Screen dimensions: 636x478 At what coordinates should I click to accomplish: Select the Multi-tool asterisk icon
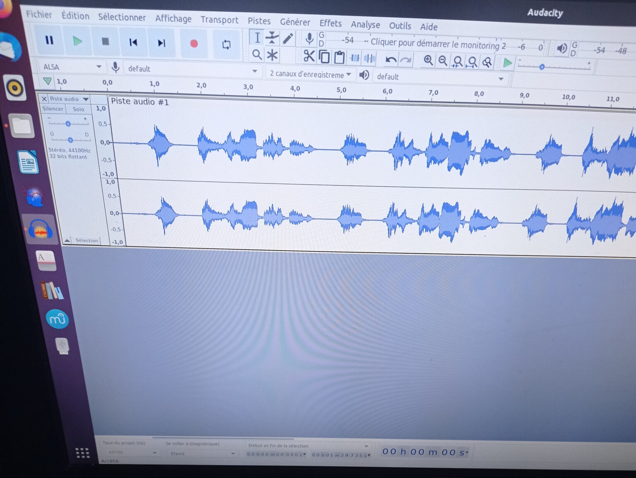click(x=272, y=55)
